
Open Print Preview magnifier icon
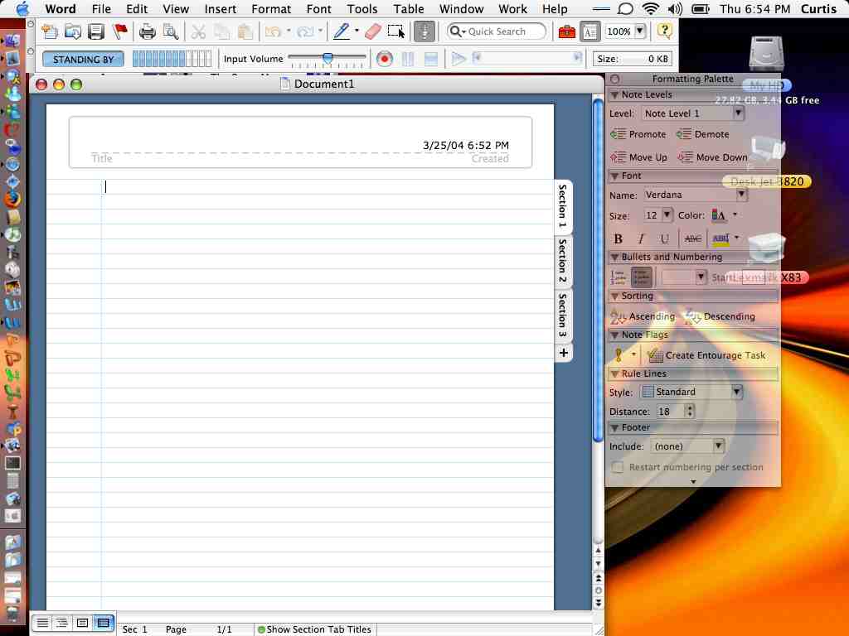coord(171,32)
